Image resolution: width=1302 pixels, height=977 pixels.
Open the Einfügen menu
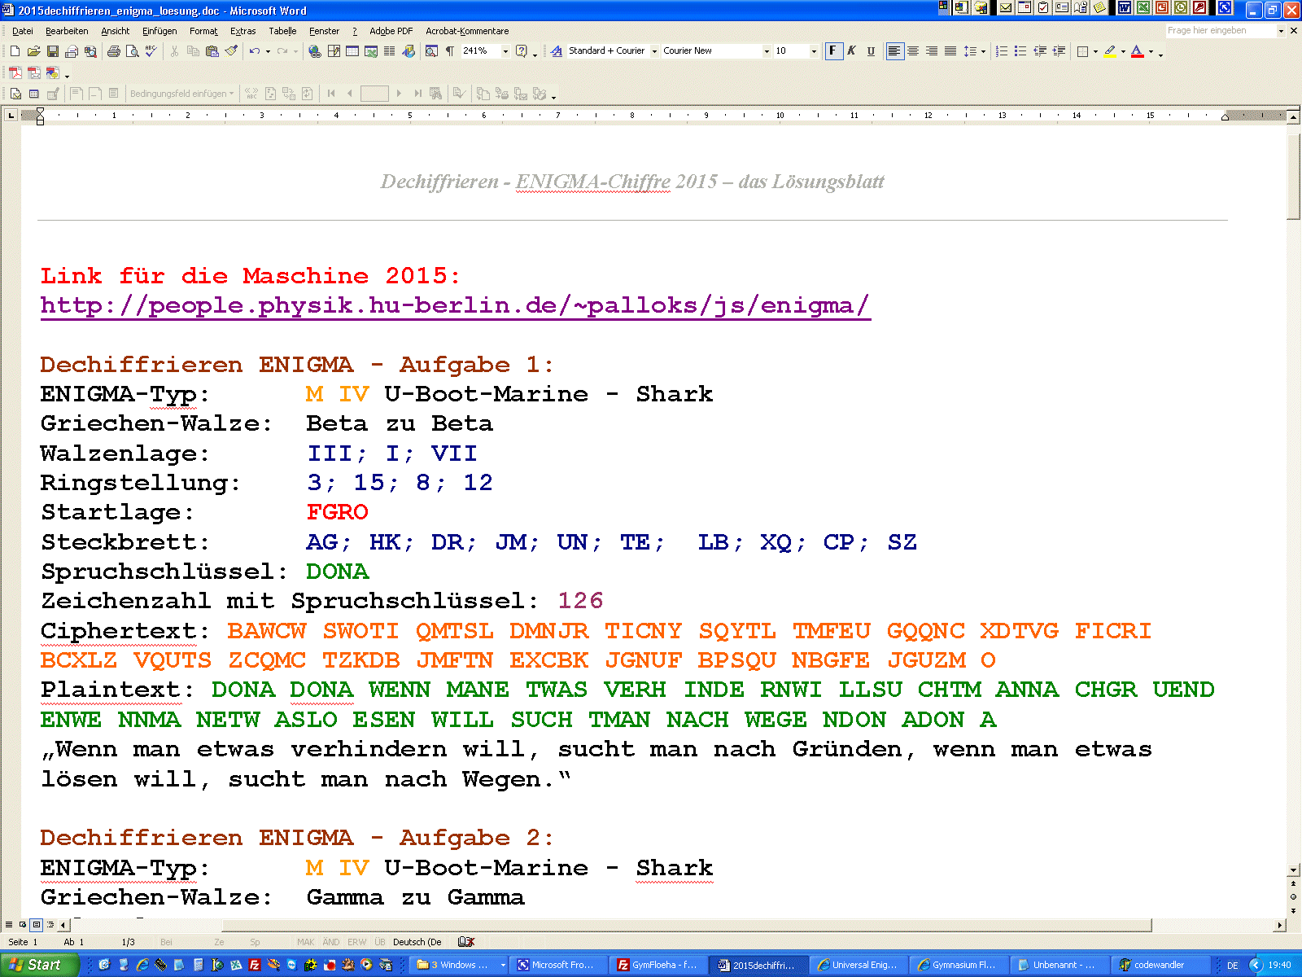(x=159, y=31)
